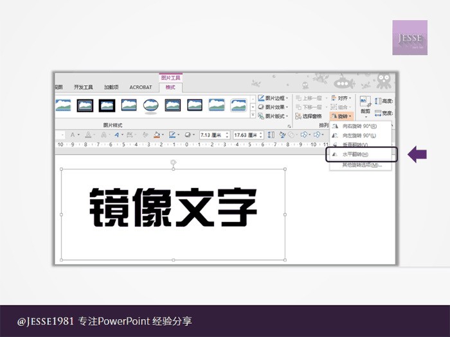Select 向左旋转 90° rotate left option

pos(361,135)
